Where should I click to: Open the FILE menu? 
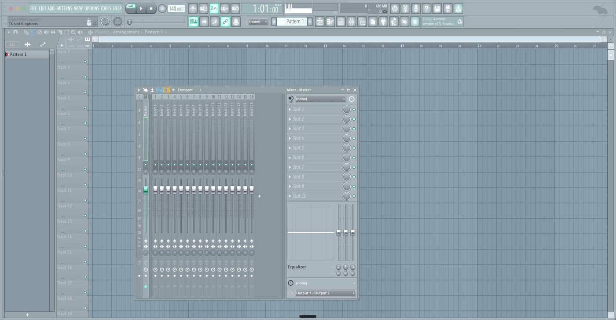click(33, 8)
